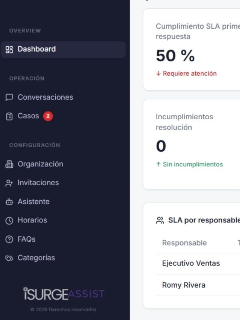Click the Invitaciones add-user icon
The height and width of the screenshot is (320, 240).
(x=9, y=183)
